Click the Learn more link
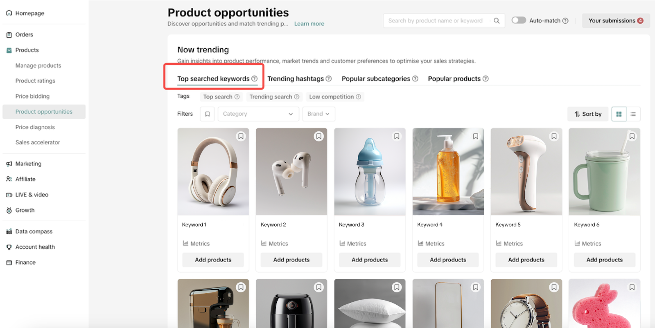Viewport: 655px width, 328px height. 309,23
